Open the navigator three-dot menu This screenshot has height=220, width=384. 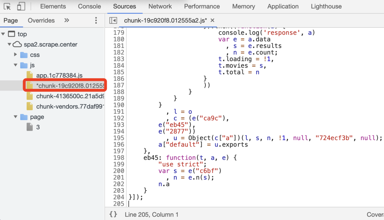(96, 20)
